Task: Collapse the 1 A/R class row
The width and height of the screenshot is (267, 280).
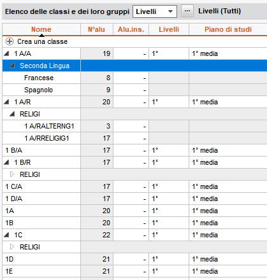Action: click(x=6, y=102)
